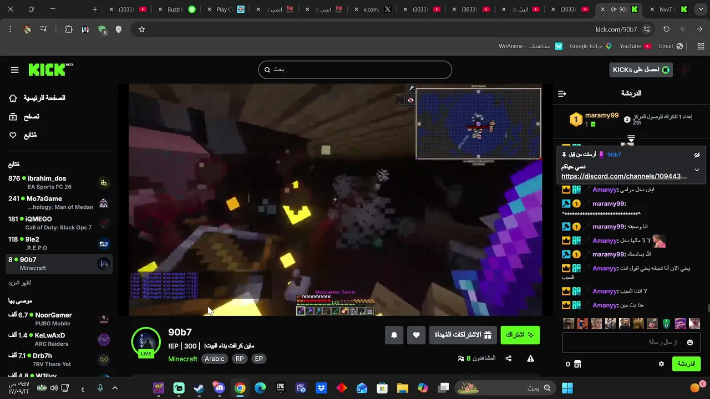Select the Arabic tag

click(x=215, y=359)
